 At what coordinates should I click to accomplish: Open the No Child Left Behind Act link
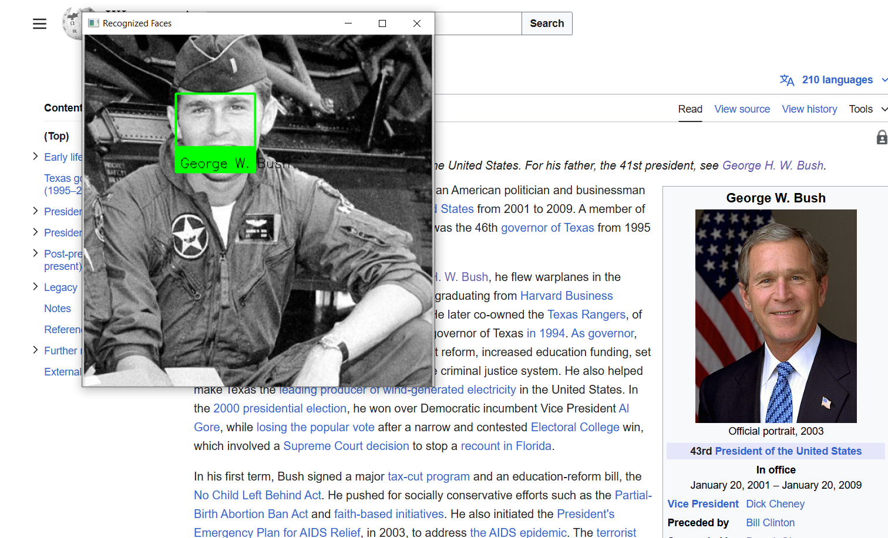[257, 495]
